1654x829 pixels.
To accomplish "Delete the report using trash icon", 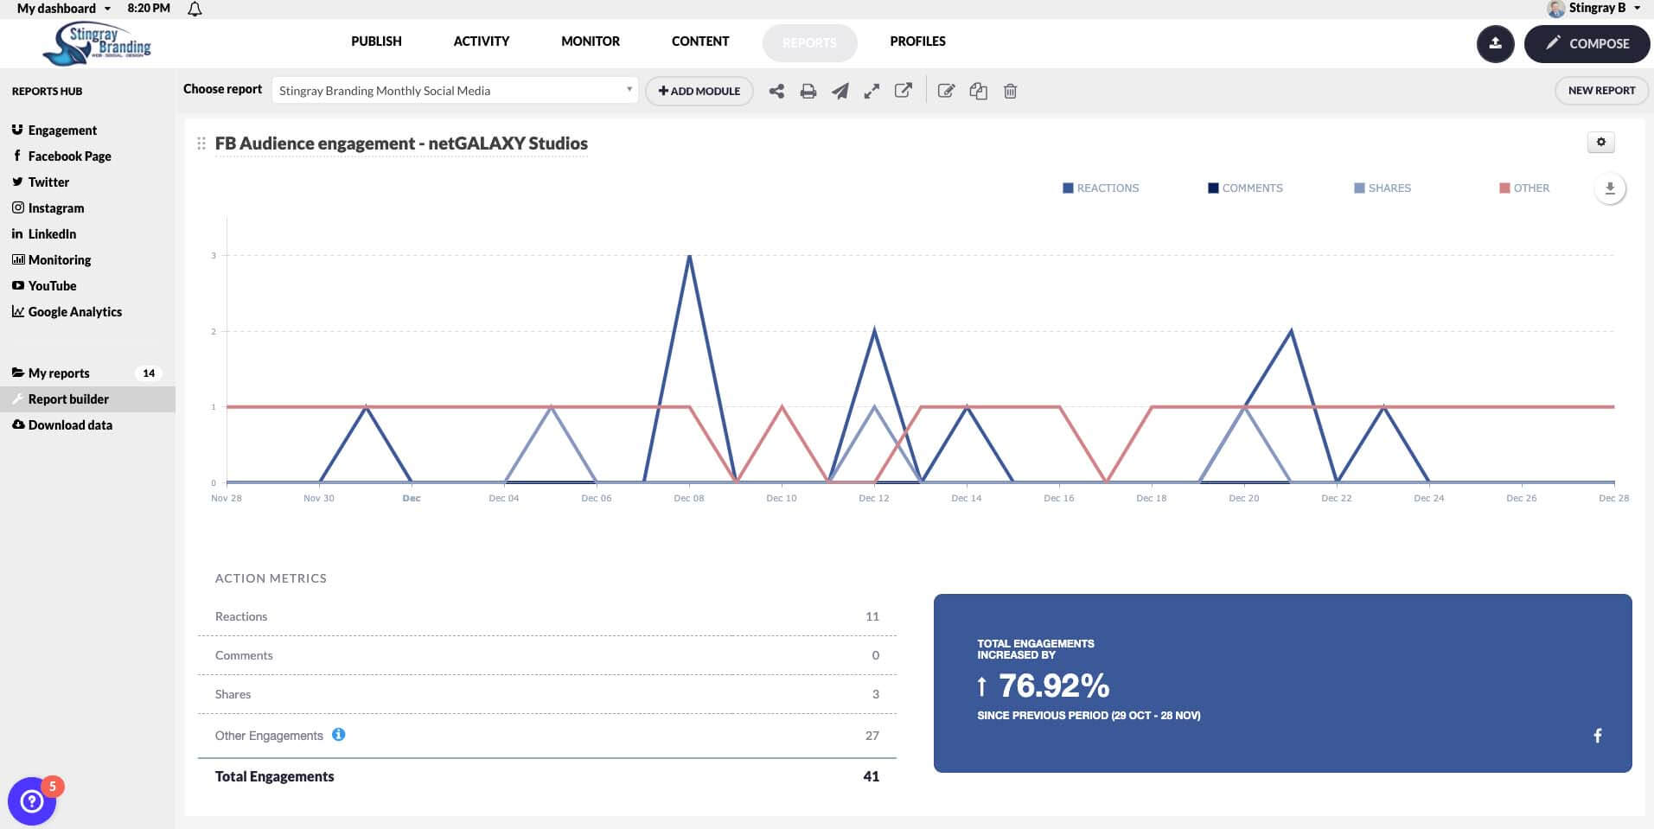I will pyautogui.click(x=1010, y=91).
